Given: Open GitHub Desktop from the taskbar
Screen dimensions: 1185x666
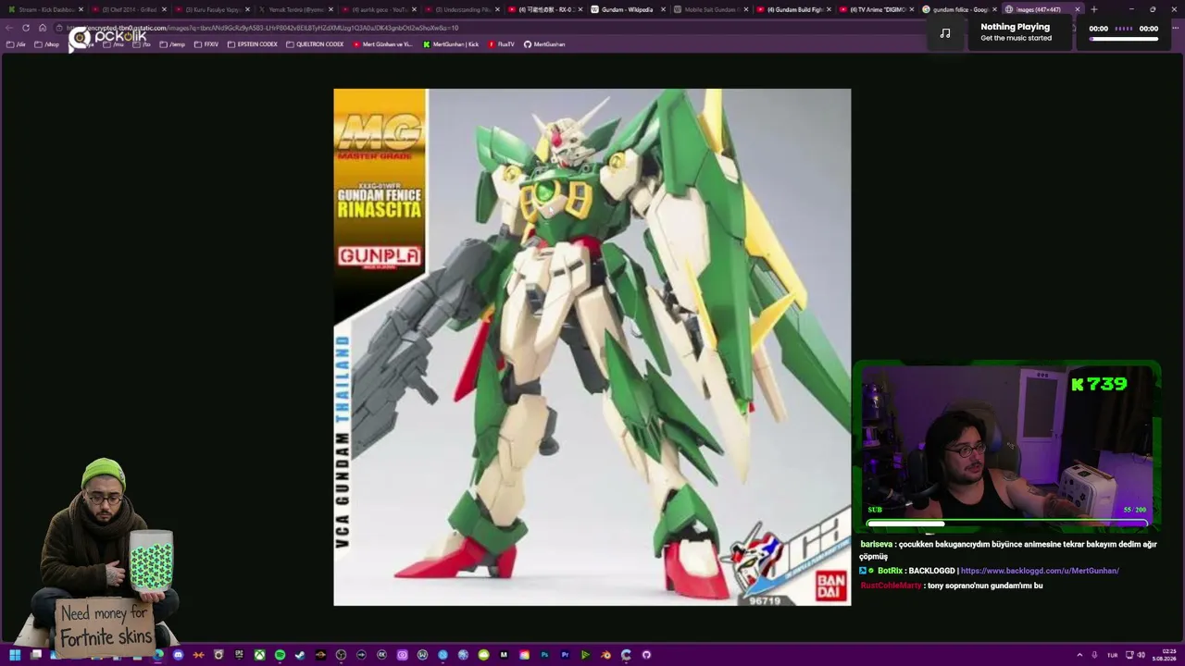Looking at the screenshot, I should 646,655.
